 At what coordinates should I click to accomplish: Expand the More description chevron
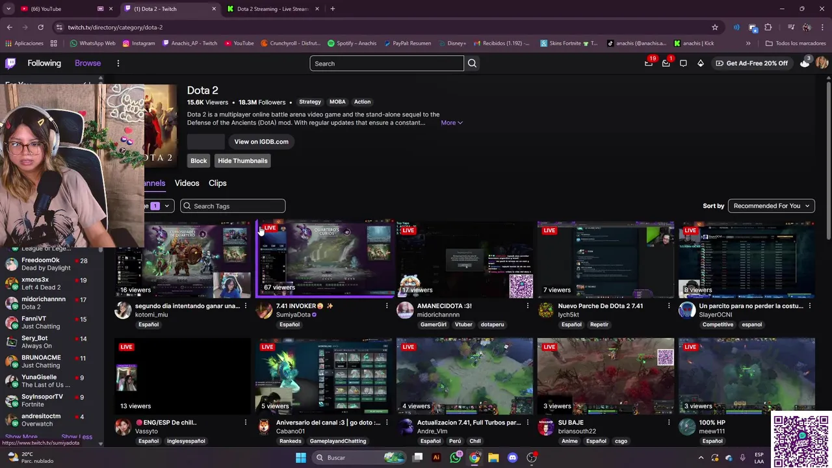(460, 123)
